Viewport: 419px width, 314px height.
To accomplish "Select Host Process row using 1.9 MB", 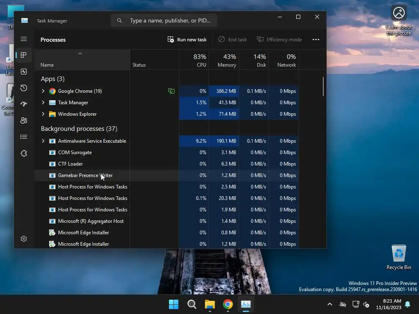I will click(x=167, y=210).
